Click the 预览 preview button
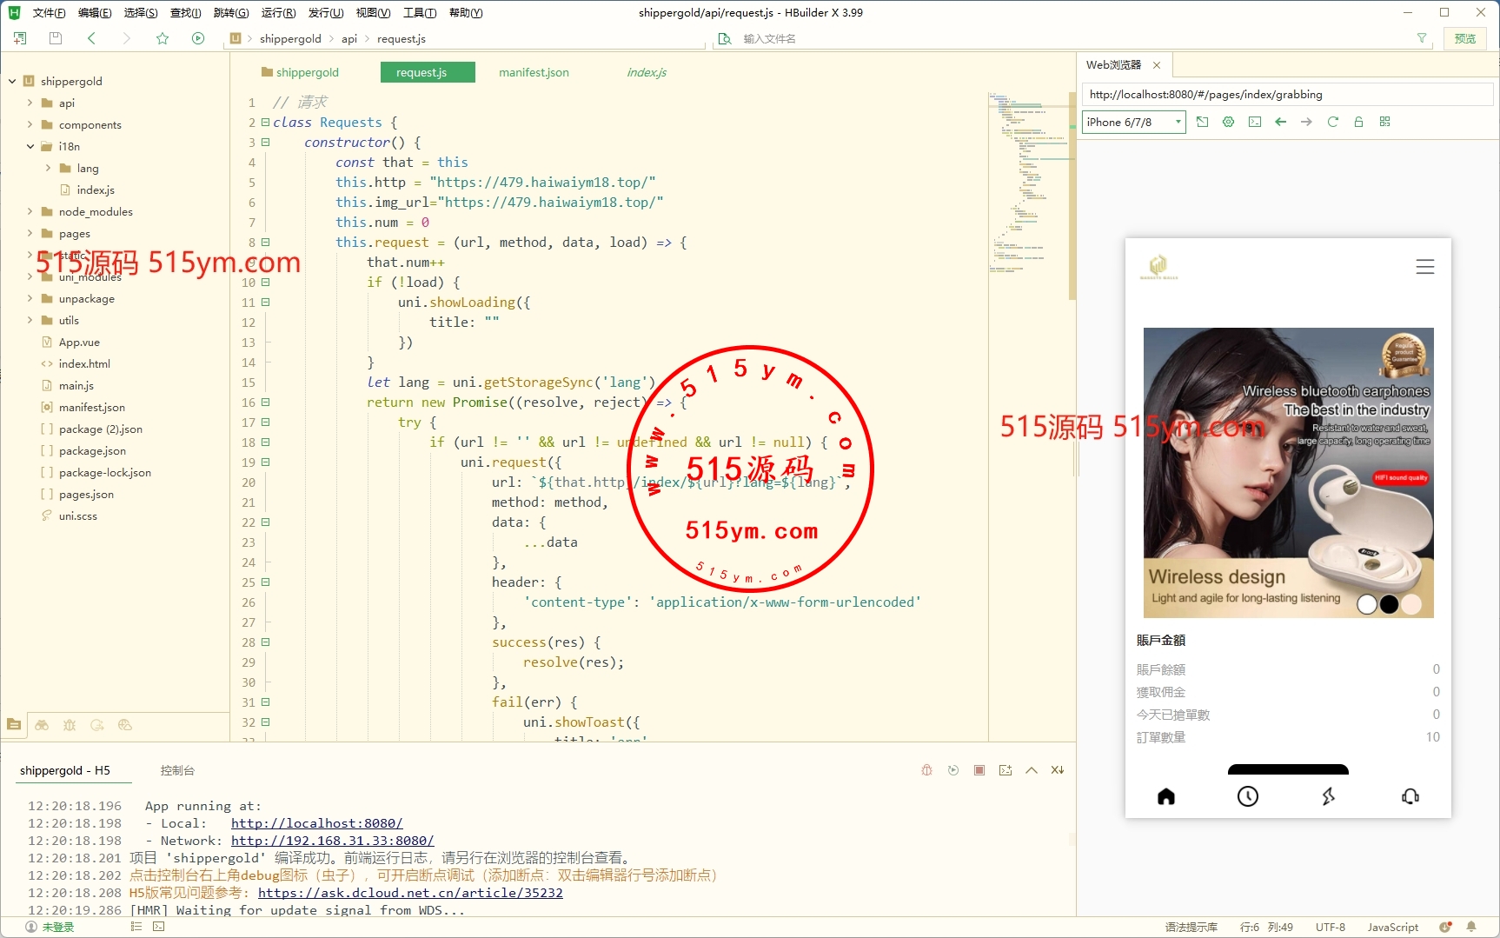The image size is (1500, 938). [x=1465, y=38]
